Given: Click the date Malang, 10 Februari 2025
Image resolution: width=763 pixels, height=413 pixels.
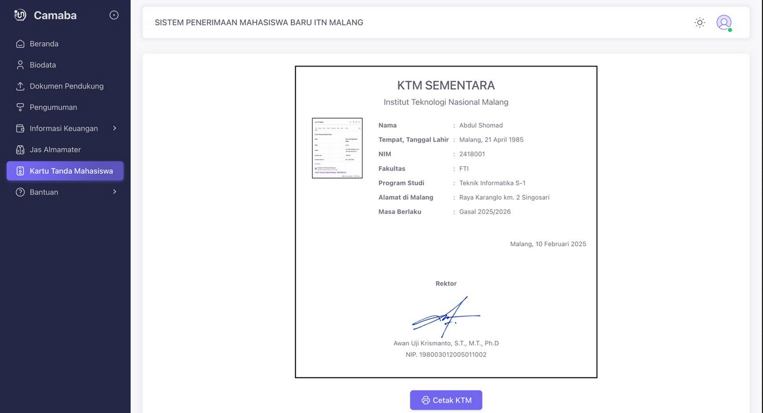Looking at the screenshot, I should click(548, 244).
